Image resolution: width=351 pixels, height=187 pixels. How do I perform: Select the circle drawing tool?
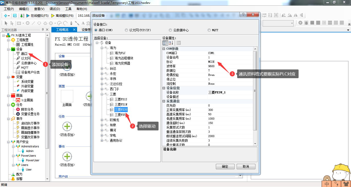pyautogui.click(x=27, y=23)
